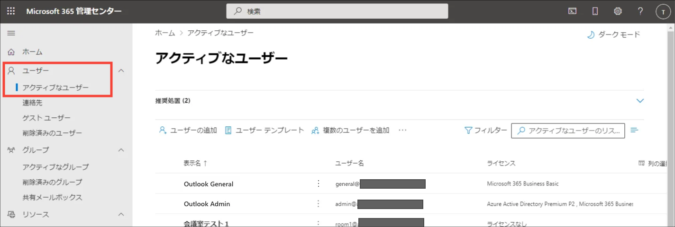Click the add user person icon
Screen dimensions: 675x227
[163, 130]
